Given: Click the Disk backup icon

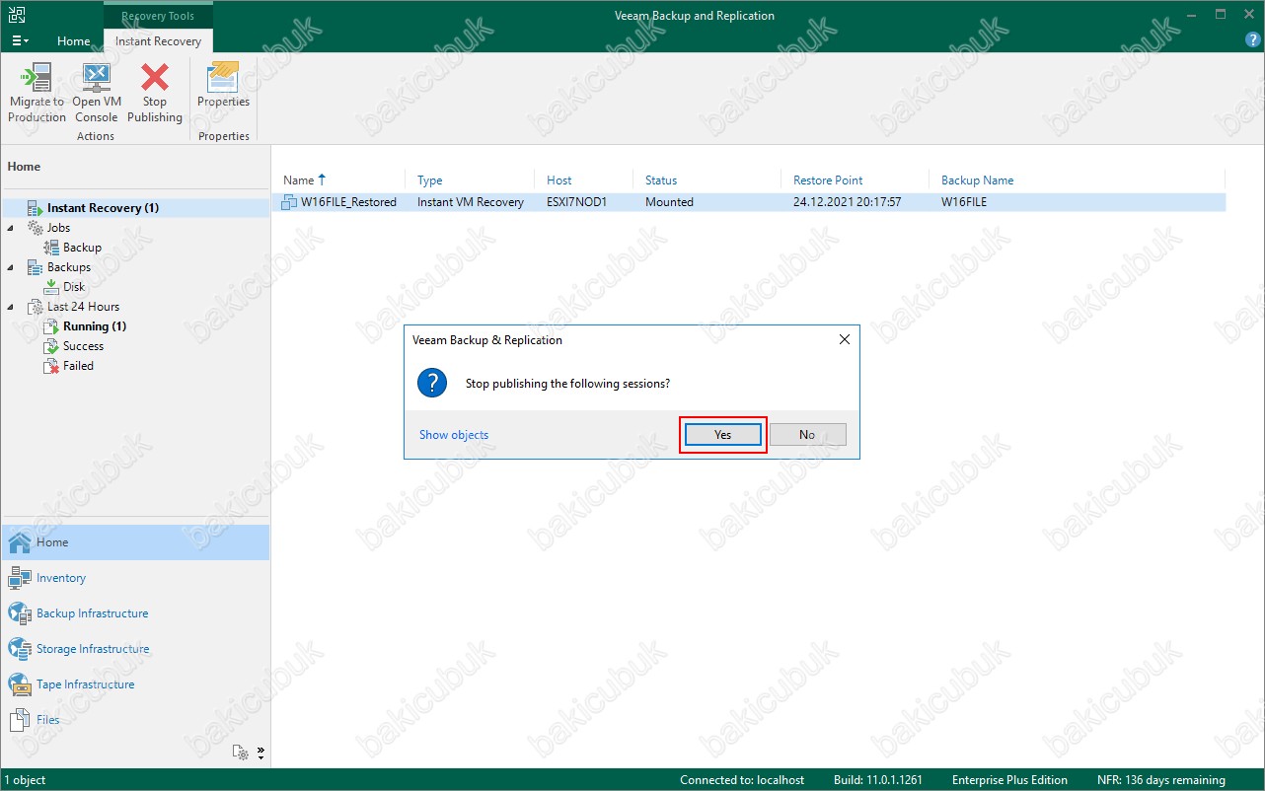Looking at the screenshot, I should click(x=52, y=287).
